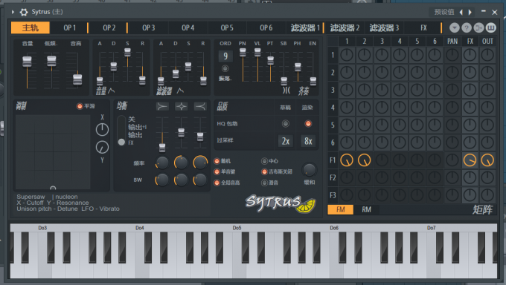Enable the 中心 center option
Image resolution: width=506 pixels, height=285 pixels.
click(264, 161)
